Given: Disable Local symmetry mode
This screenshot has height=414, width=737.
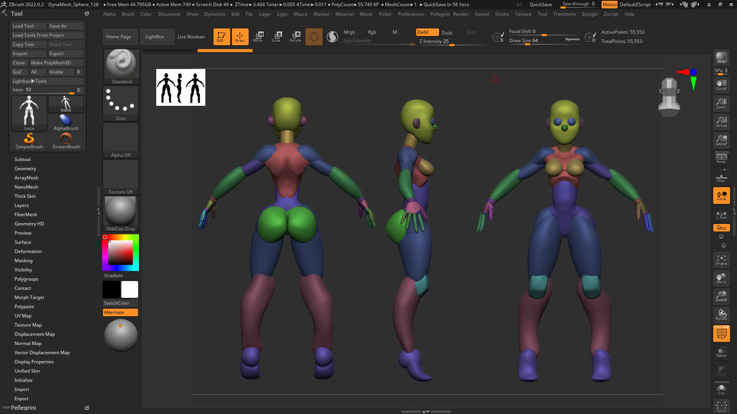Looking at the screenshot, I should click(x=721, y=195).
